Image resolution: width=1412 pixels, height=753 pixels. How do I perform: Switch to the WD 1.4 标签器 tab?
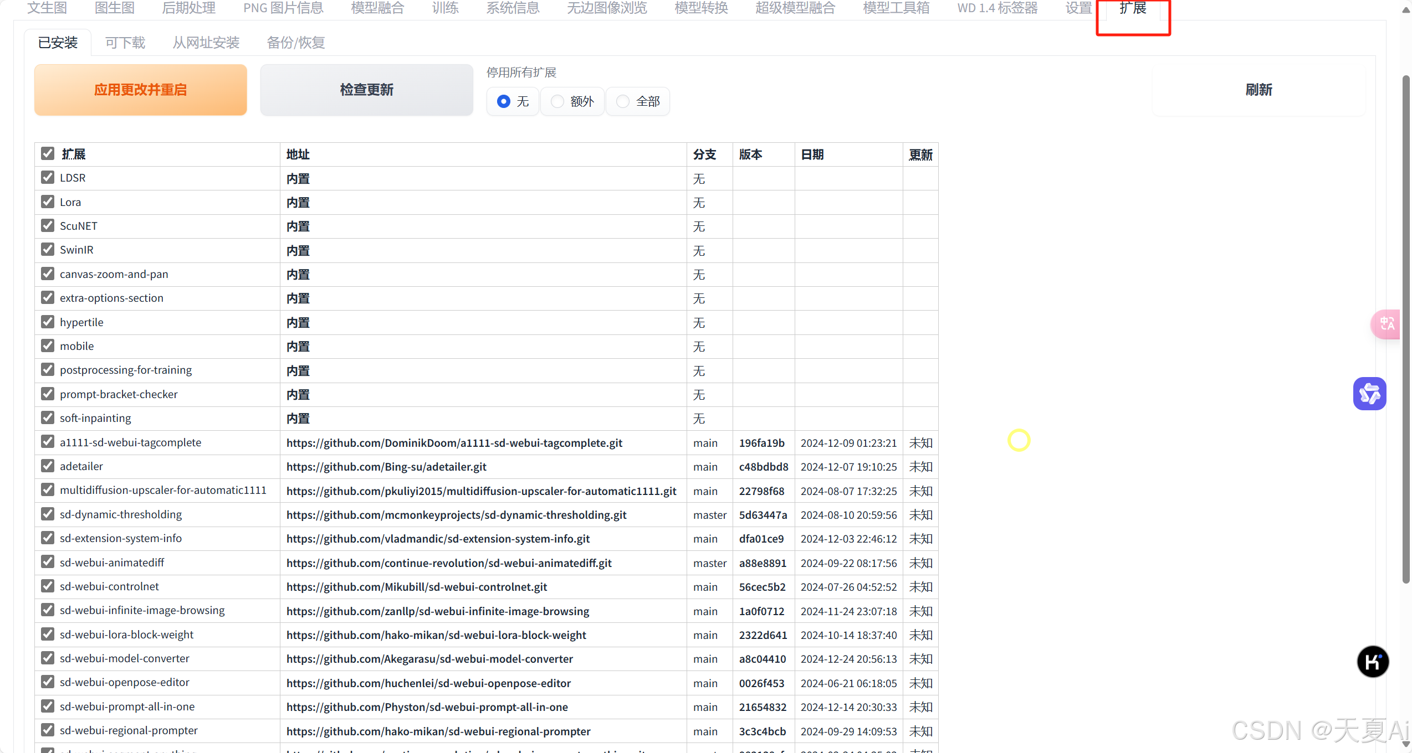(x=997, y=8)
